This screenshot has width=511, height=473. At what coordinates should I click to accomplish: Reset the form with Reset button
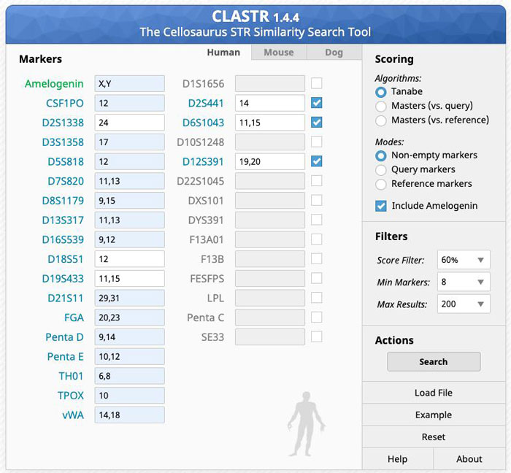tap(434, 437)
